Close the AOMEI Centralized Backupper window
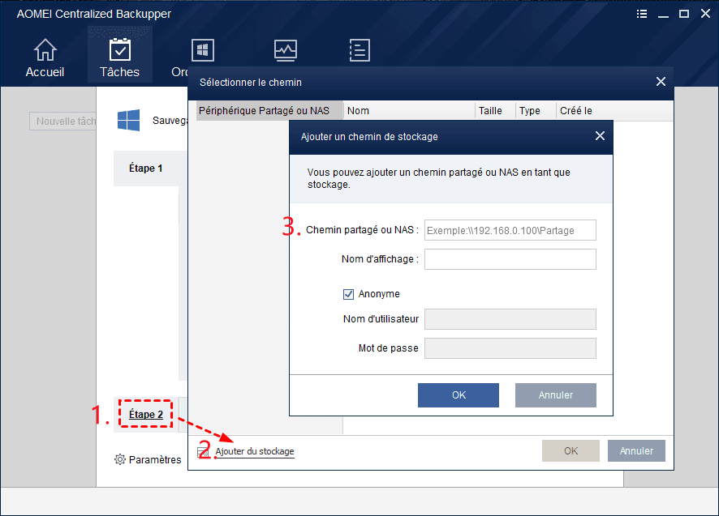Viewport: 719px width, 516px height. (706, 14)
